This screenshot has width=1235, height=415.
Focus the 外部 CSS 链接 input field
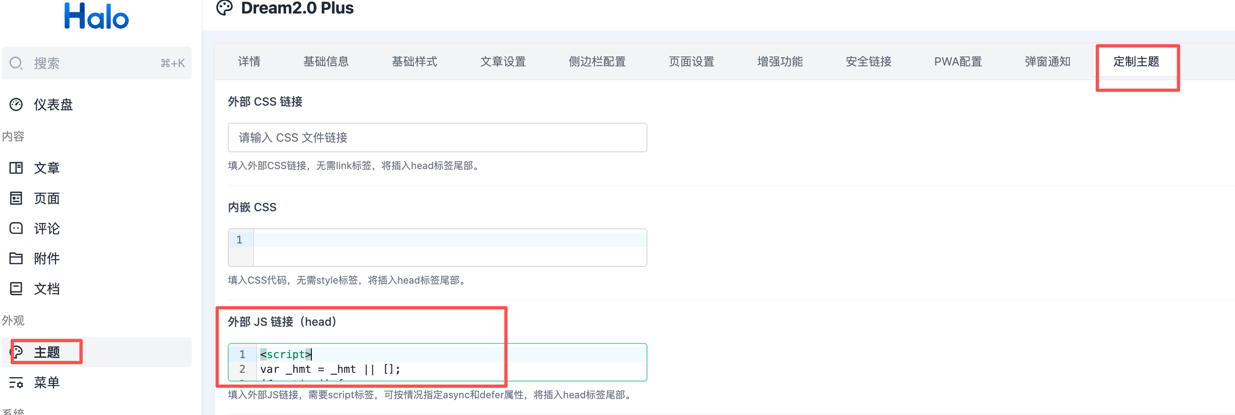(437, 138)
